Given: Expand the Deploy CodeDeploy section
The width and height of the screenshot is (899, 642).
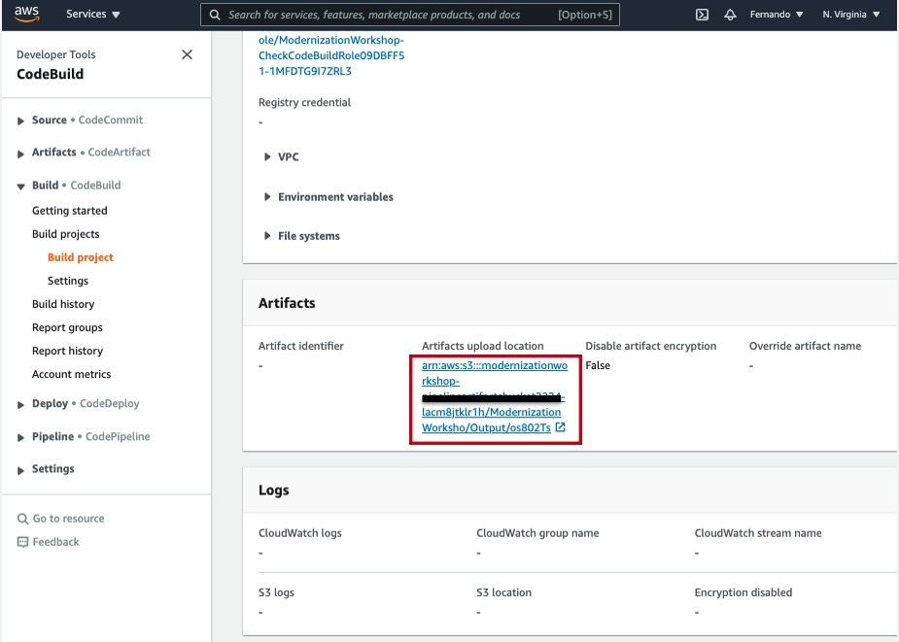Looking at the screenshot, I should point(20,405).
